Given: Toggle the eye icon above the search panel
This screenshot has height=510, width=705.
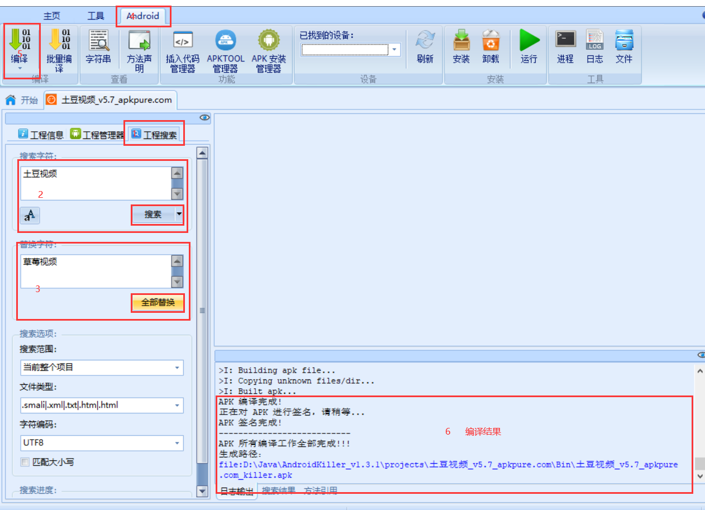Looking at the screenshot, I should click(204, 117).
